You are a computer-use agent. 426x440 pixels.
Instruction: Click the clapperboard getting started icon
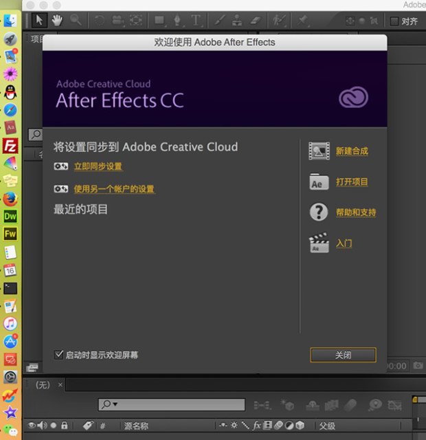pyautogui.click(x=319, y=243)
